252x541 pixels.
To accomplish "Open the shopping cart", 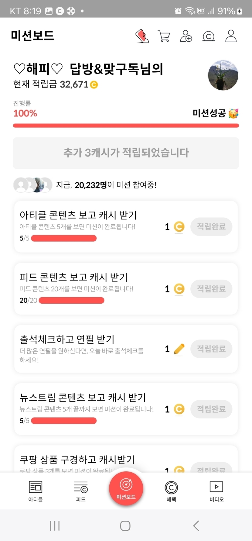I will click(x=164, y=36).
